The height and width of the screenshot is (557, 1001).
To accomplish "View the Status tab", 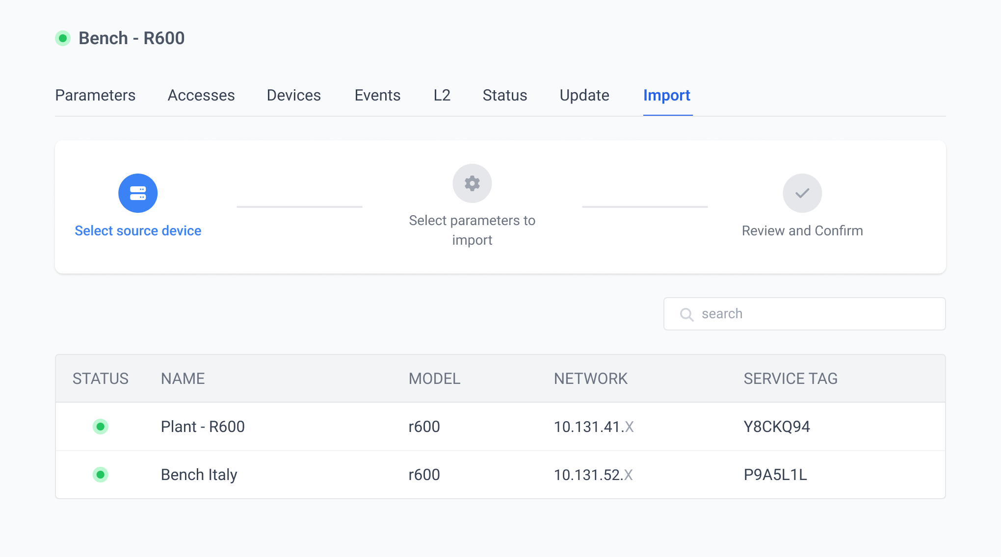I will [505, 95].
